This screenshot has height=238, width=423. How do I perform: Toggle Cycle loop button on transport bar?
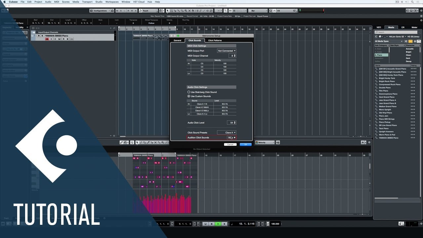pyautogui.click(x=206, y=224)
